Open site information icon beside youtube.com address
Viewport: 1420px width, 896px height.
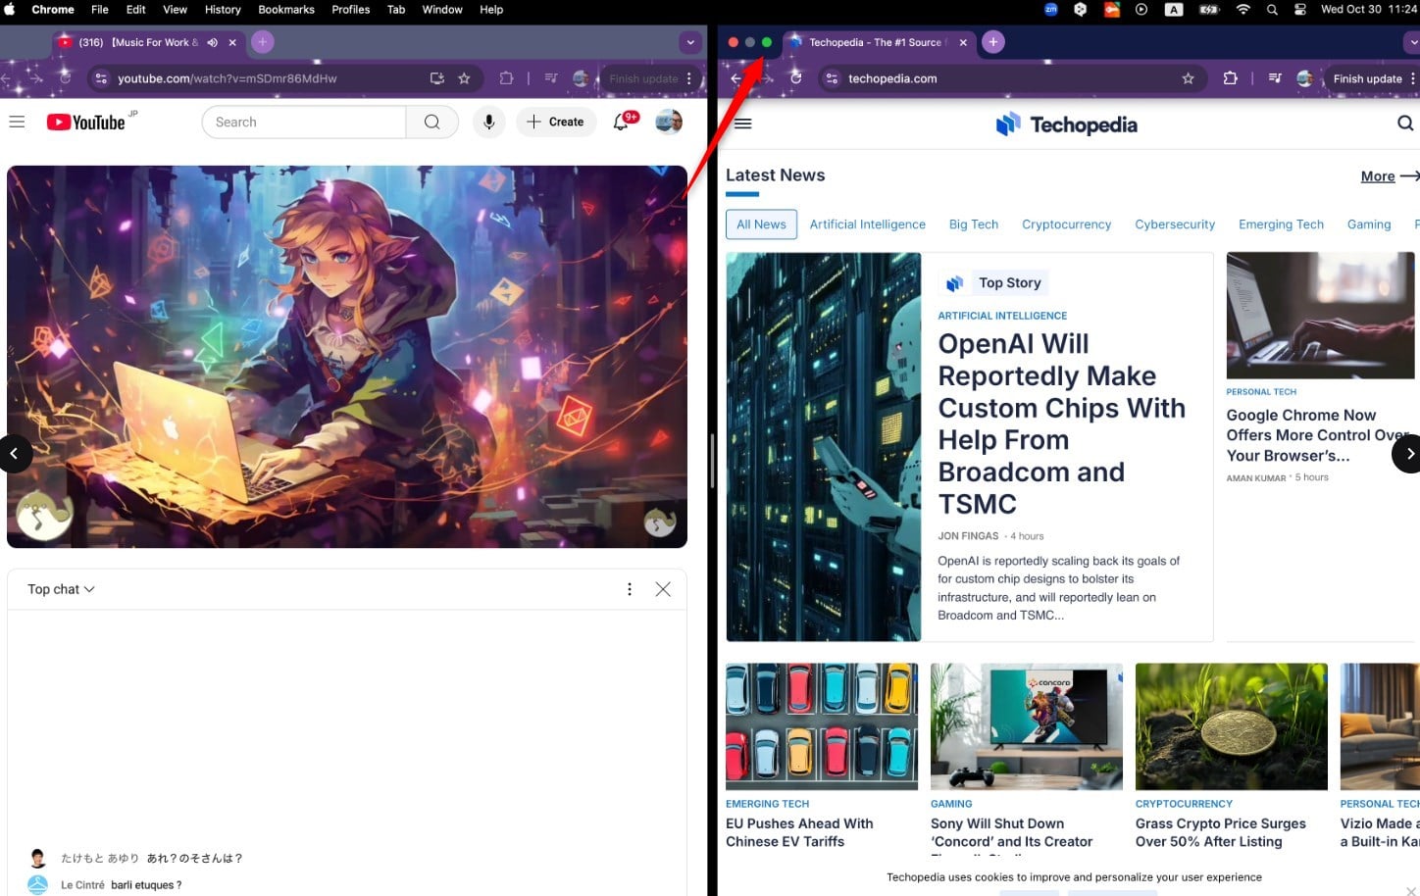(101, 78)
